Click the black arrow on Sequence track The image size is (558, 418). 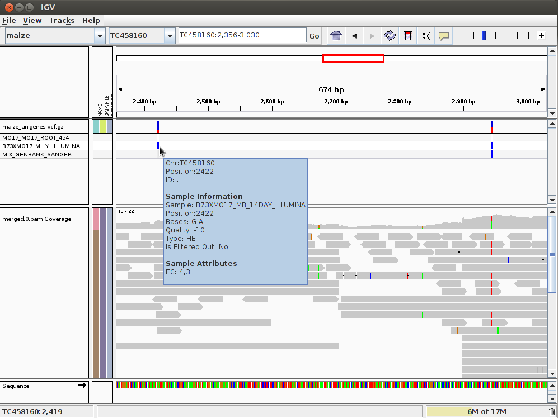(x=82, y=385)
